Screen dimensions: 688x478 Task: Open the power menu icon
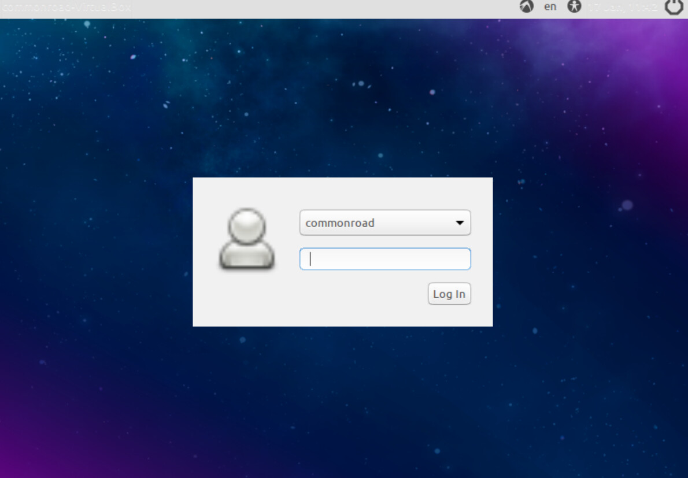point(674,7)
